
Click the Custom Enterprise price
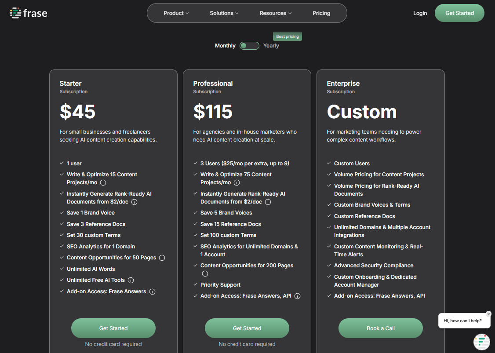click(x=362, y=112)
